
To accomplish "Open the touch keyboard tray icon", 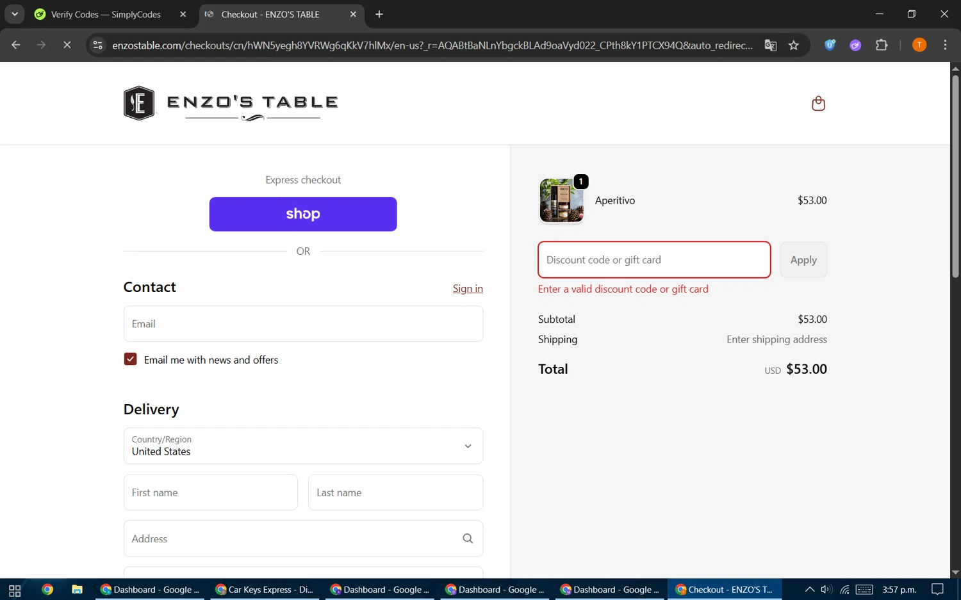I will pyautogui.click(x=864, y=590).
